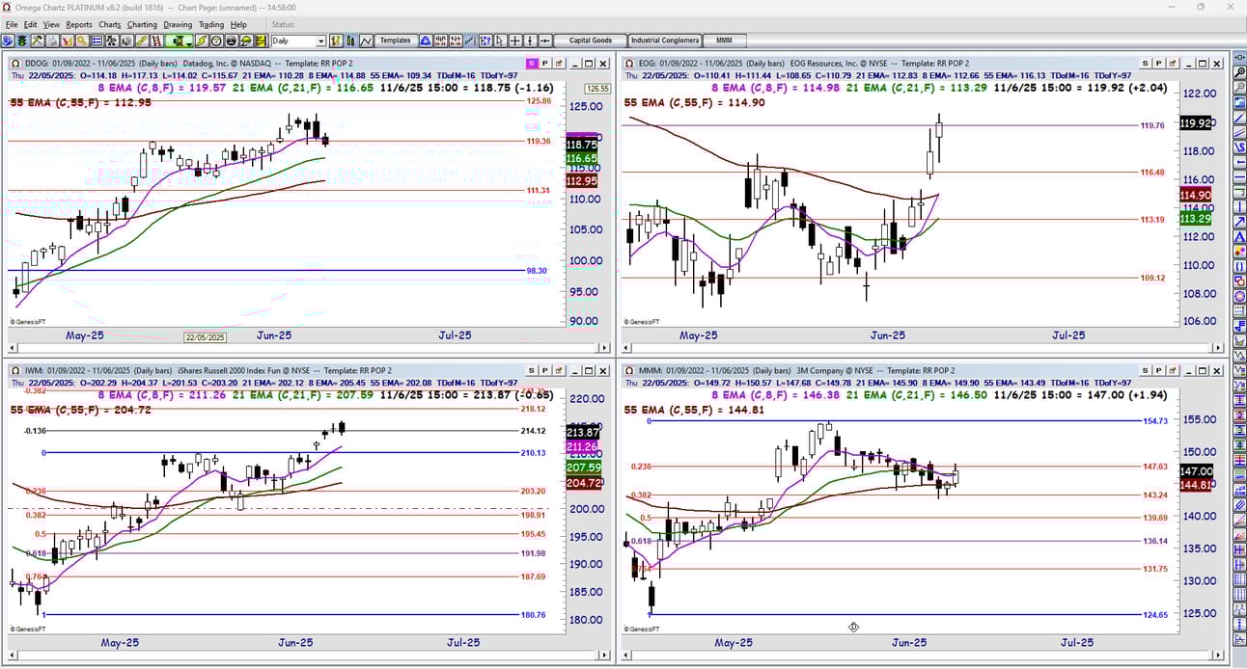This screenshot has height=669, width=1247.
Task: Click the 126.55 price box on DDOG chart
Action: tap(597, 88)
